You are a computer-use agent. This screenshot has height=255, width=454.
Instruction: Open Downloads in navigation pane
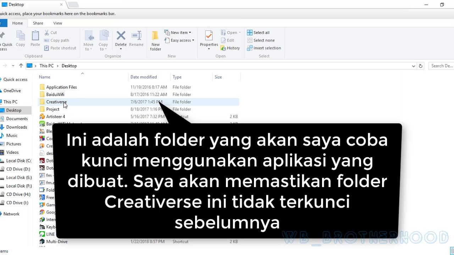tap(16, 127)
